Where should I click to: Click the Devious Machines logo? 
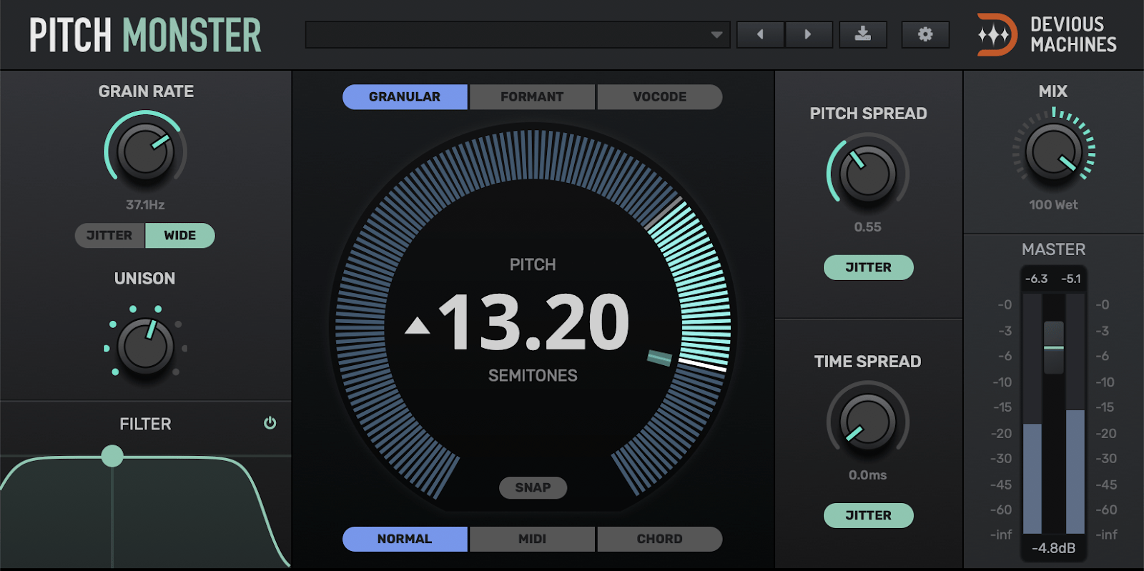point(1047,34)
